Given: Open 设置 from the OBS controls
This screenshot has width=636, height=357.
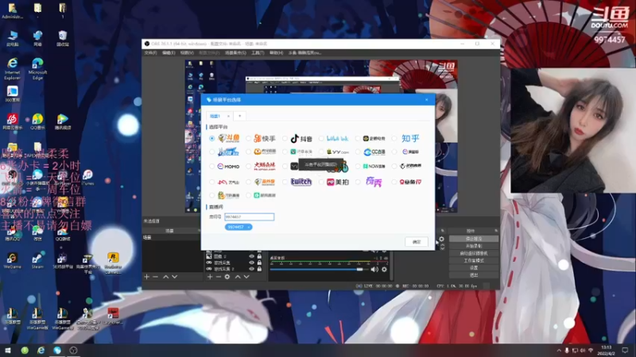Looking at the screenshot, I should click(474, 268).
